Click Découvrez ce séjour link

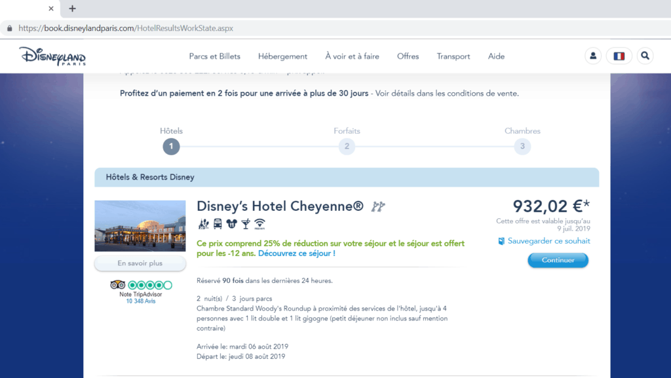pyautogui.click(x=297, y=254)
